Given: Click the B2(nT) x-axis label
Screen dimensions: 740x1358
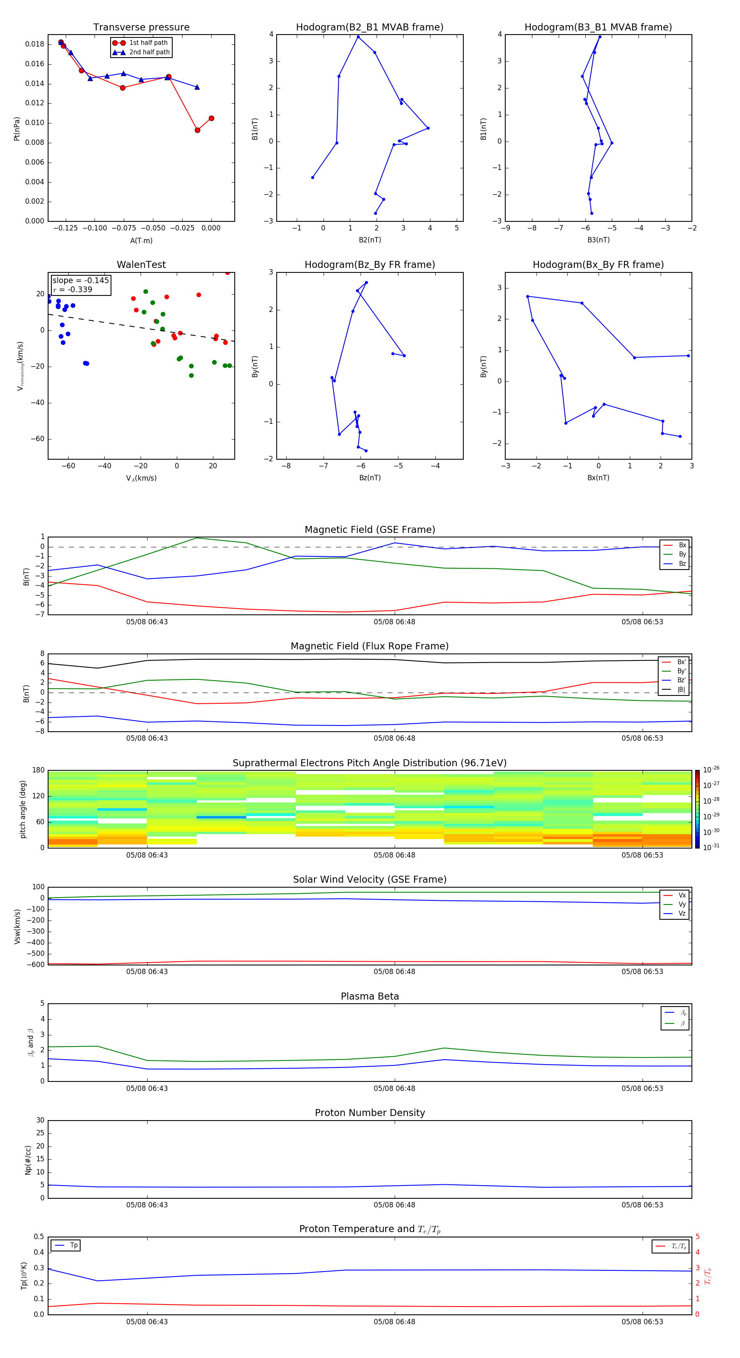Looking at the screenshot, I should tap(370, 240).
